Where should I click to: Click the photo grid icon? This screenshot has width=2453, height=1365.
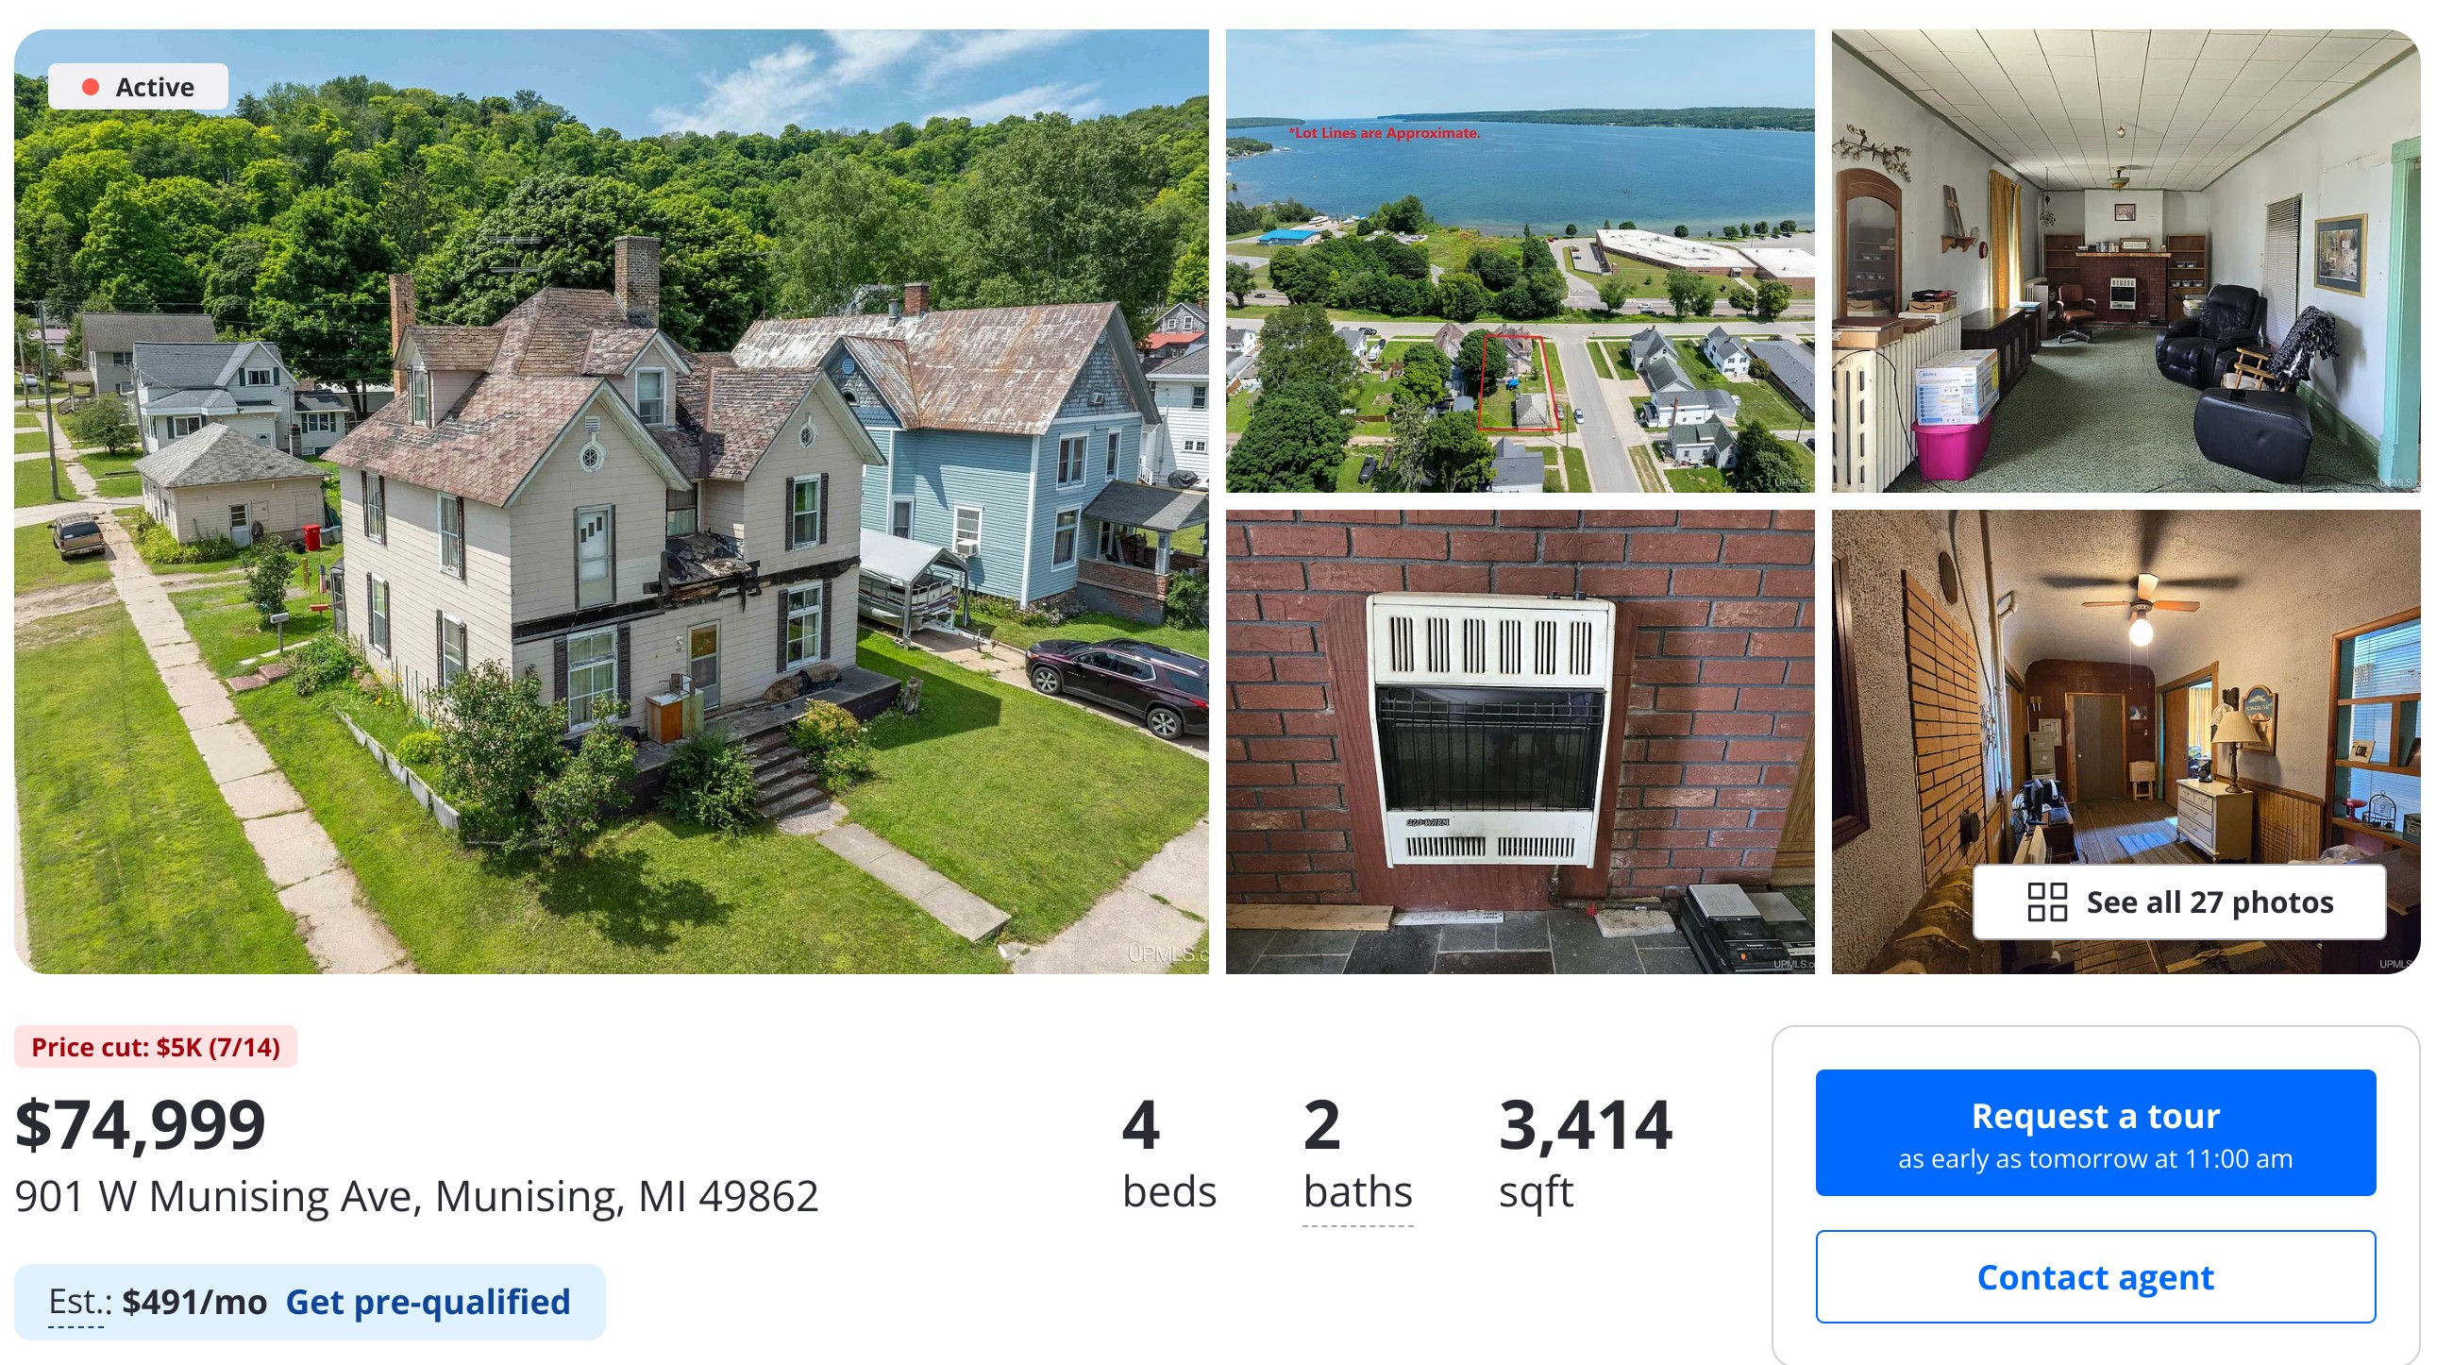pyautogui.click(x=2046, y=902)
